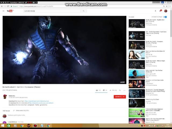The width and height of the screenshot is (172, 129).
Task: Open the bandcamp collection link in description
Action: pos(41,103)
